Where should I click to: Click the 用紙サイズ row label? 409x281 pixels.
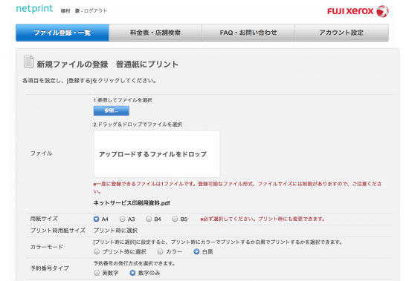tap(44, 219)
